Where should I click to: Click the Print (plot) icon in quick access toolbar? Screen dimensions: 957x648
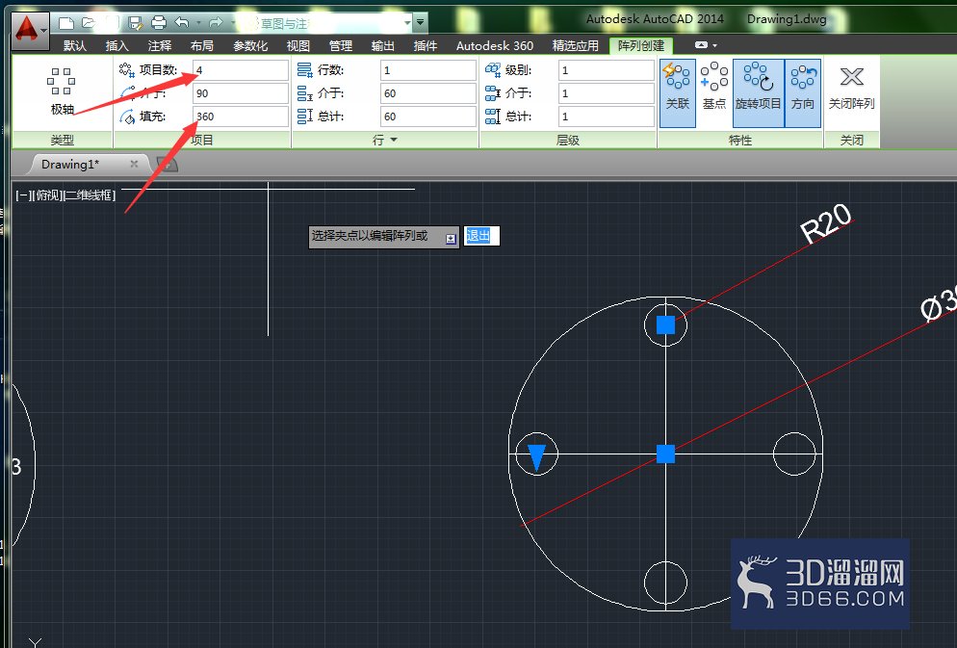[159, 23]
